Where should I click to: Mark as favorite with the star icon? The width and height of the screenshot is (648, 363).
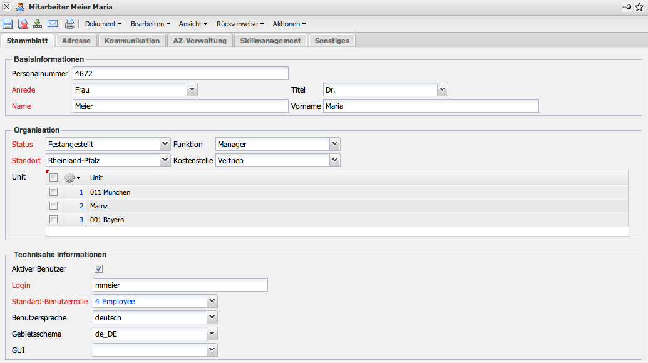click(x=639, y=7)
